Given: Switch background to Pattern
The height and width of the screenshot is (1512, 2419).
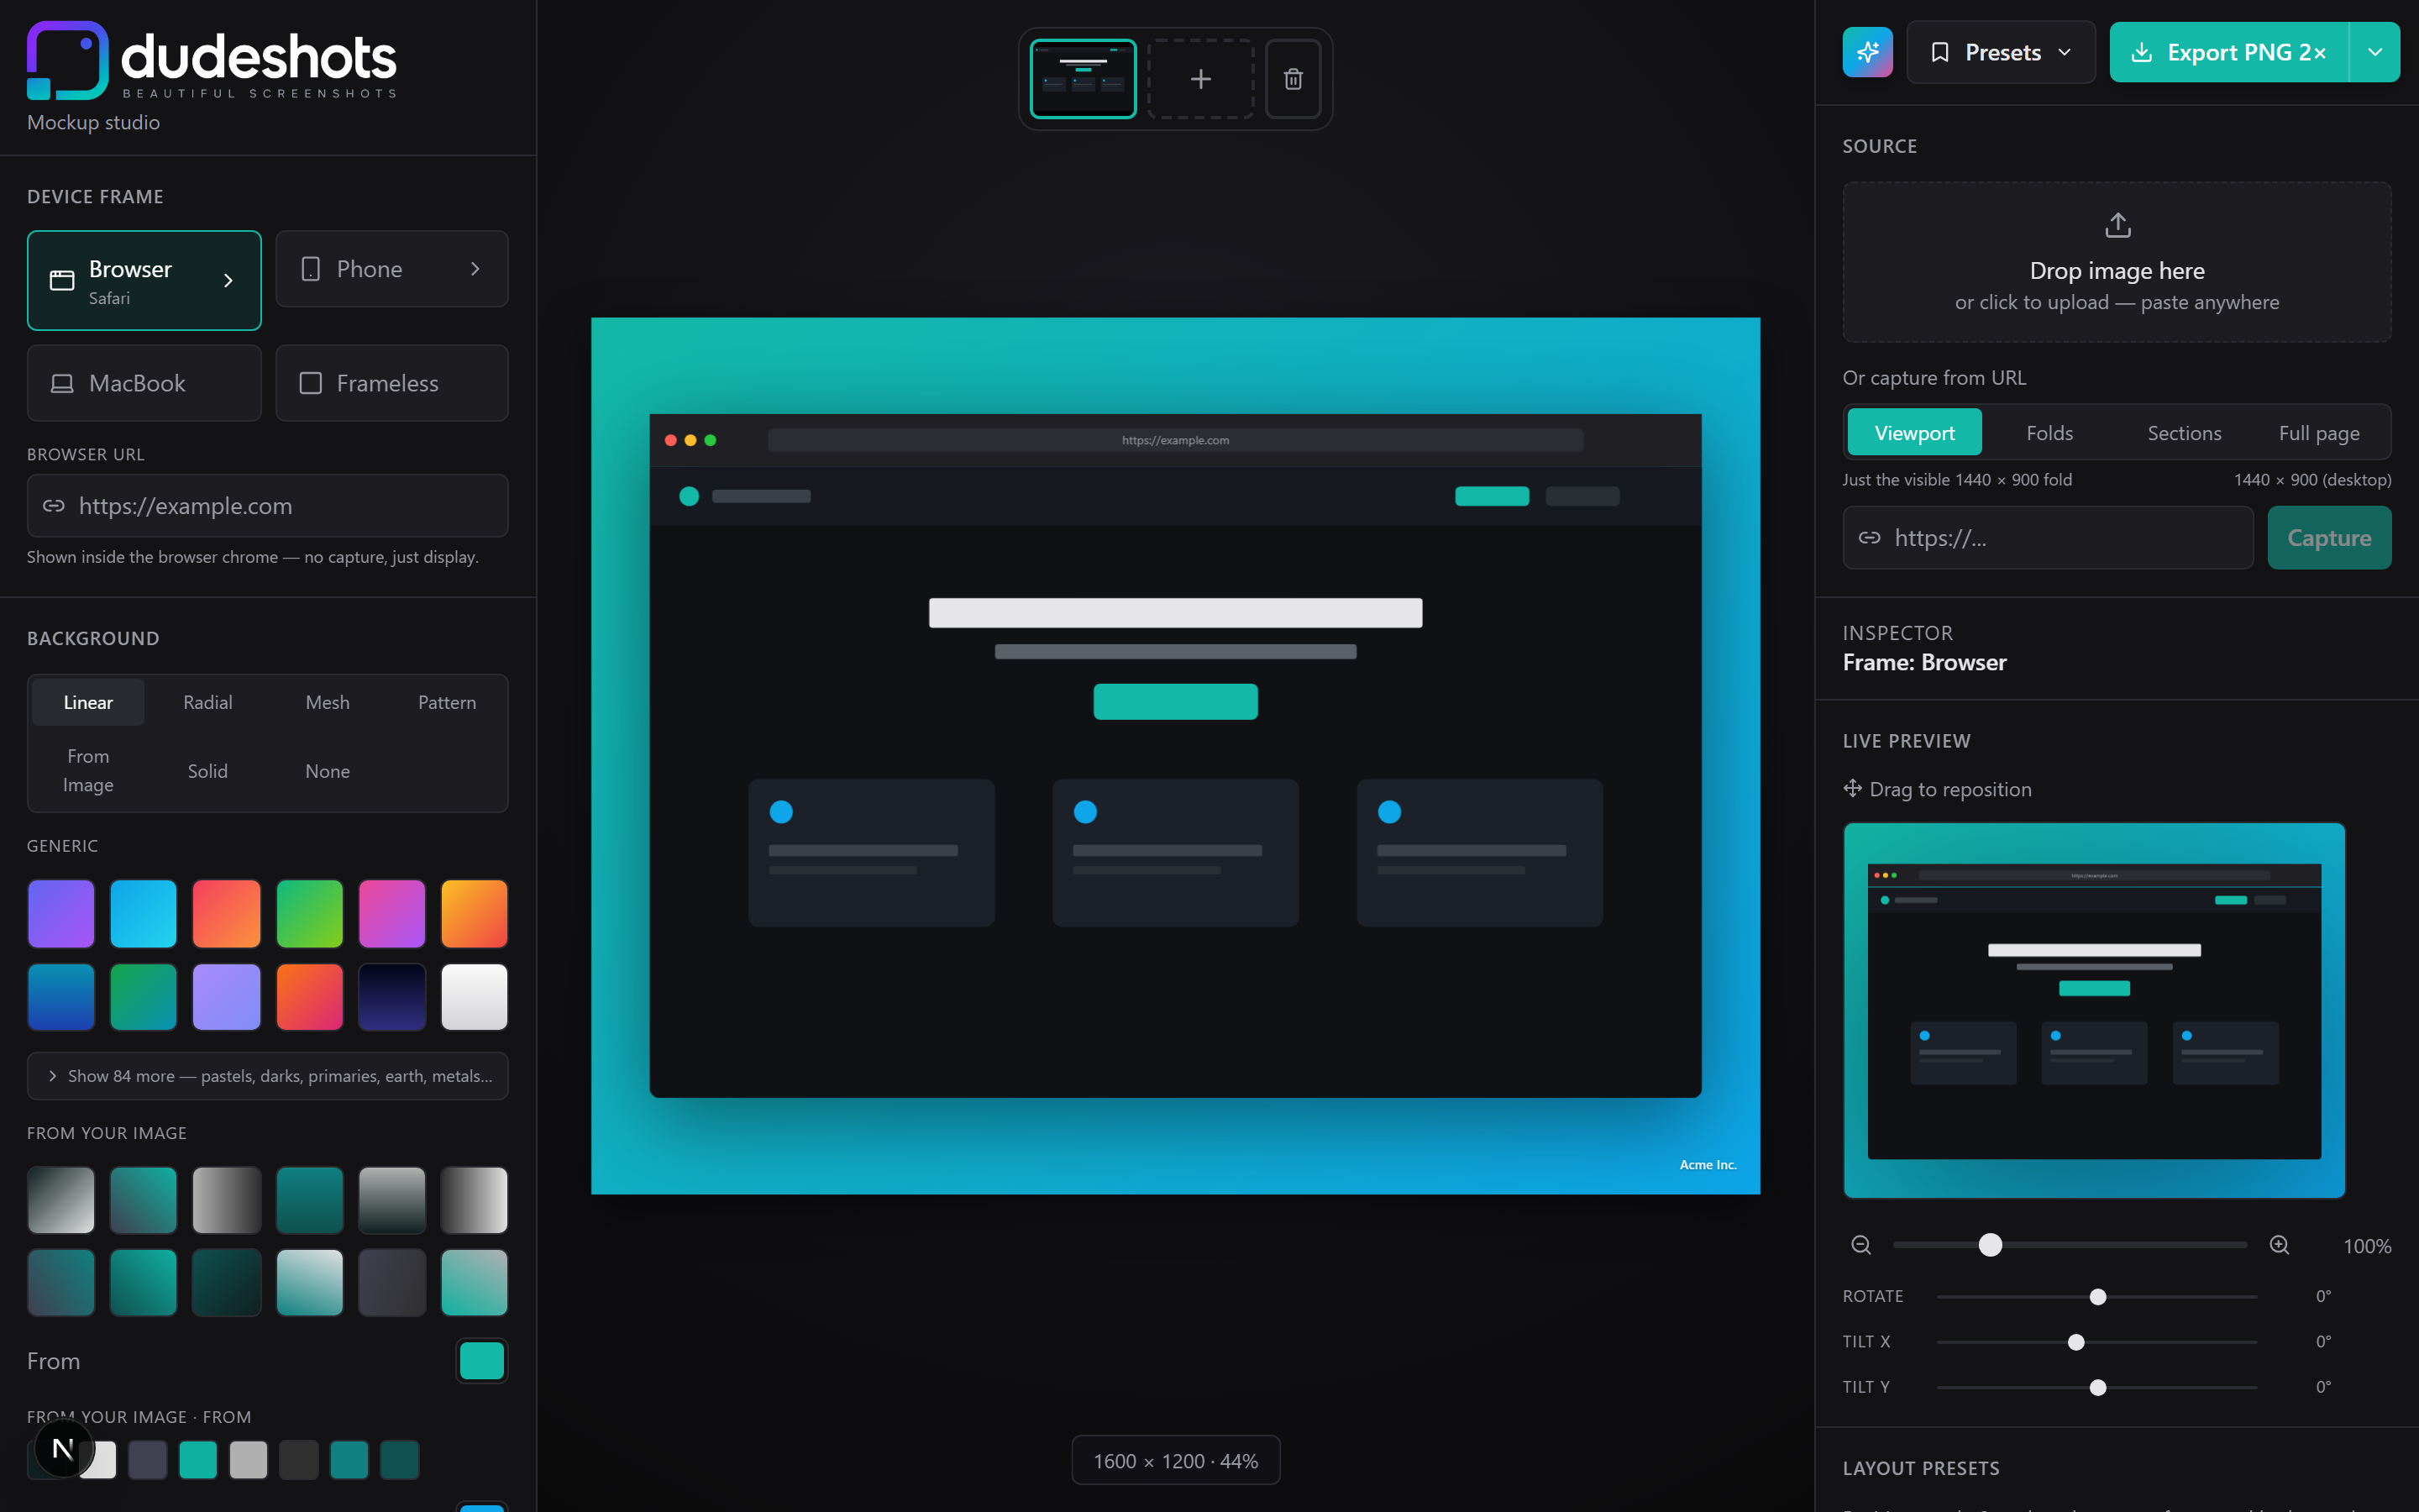Looking at the screenshot, I should (x=447, y=702).
